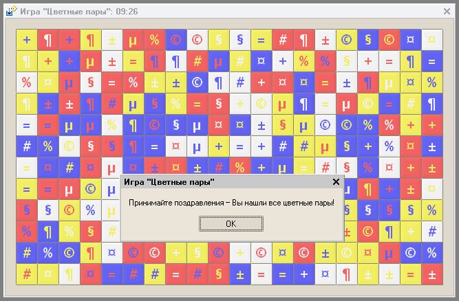Click the game icon in the title bar

(x=11, y=10)
